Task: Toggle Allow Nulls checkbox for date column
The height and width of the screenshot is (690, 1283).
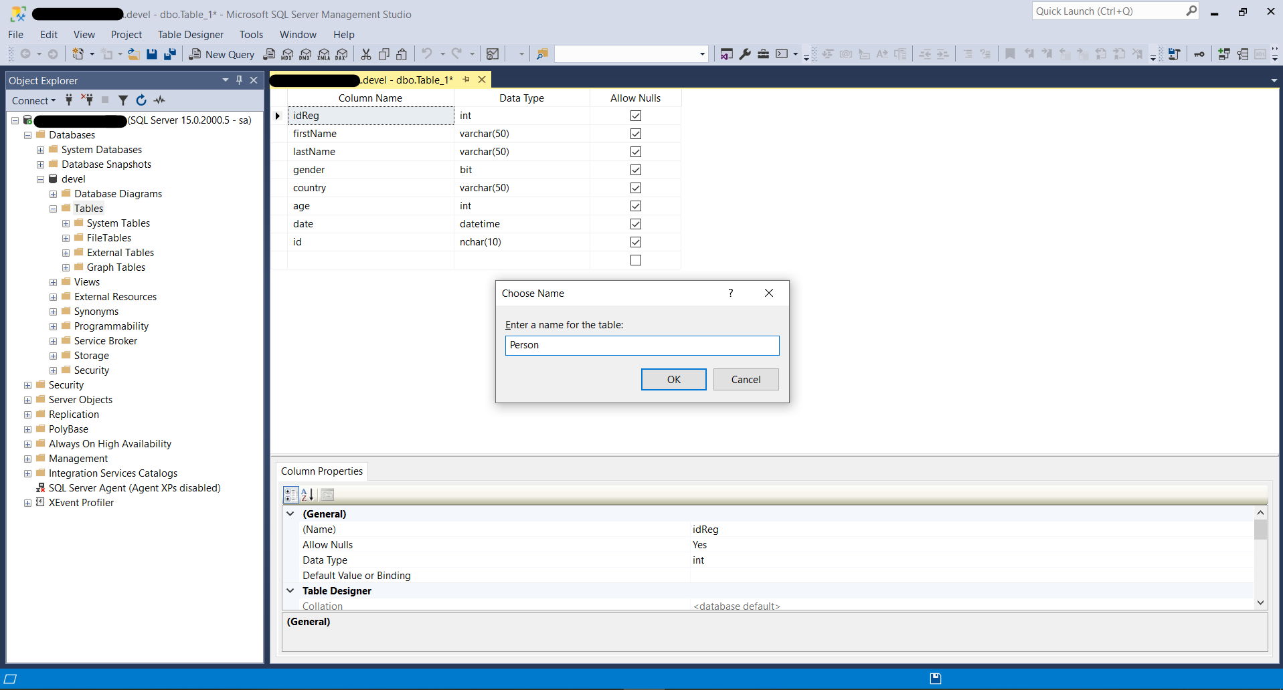Action: 635,224
